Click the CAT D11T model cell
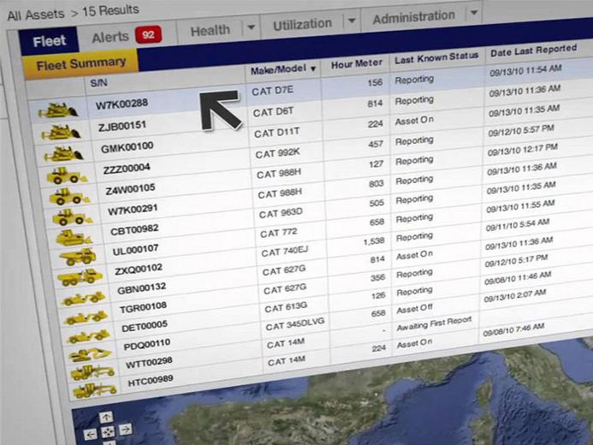 (277, 133)
